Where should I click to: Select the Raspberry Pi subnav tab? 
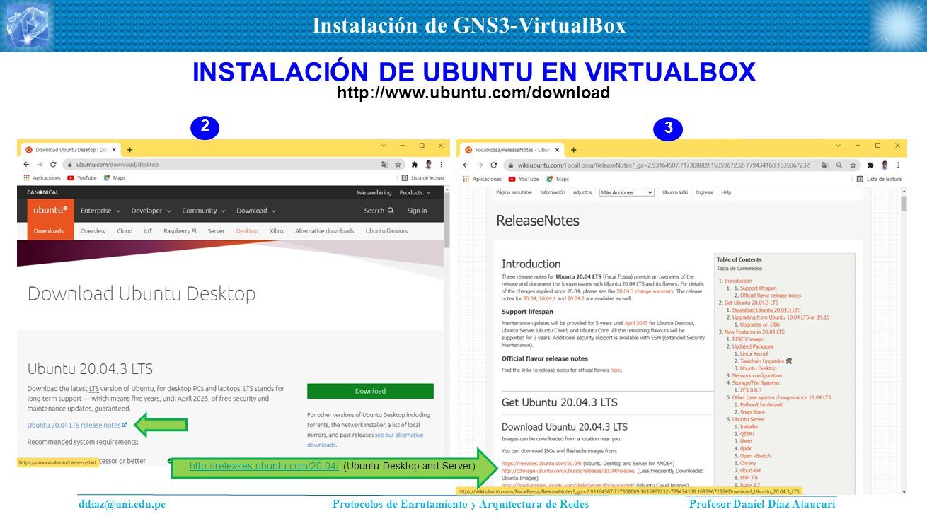[x=180, y=231]
